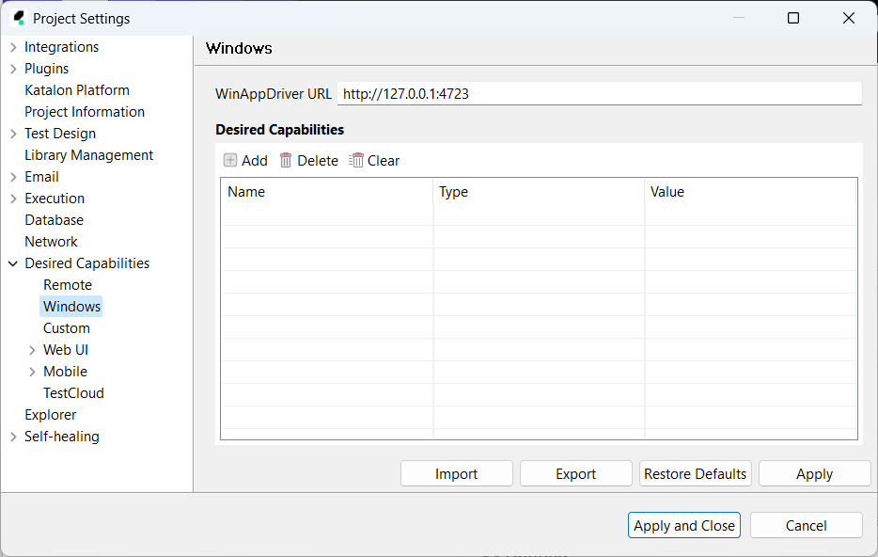Click the Delete trash can icon
878x557 pixels.
pos(286,161)
